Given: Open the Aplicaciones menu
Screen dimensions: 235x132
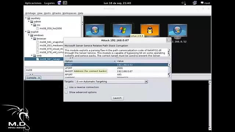Looking at the screenshot, I should (x=33, y=3).
